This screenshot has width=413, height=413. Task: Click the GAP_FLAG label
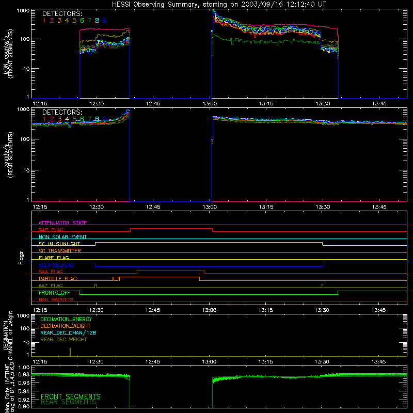(x=51, y=230)
